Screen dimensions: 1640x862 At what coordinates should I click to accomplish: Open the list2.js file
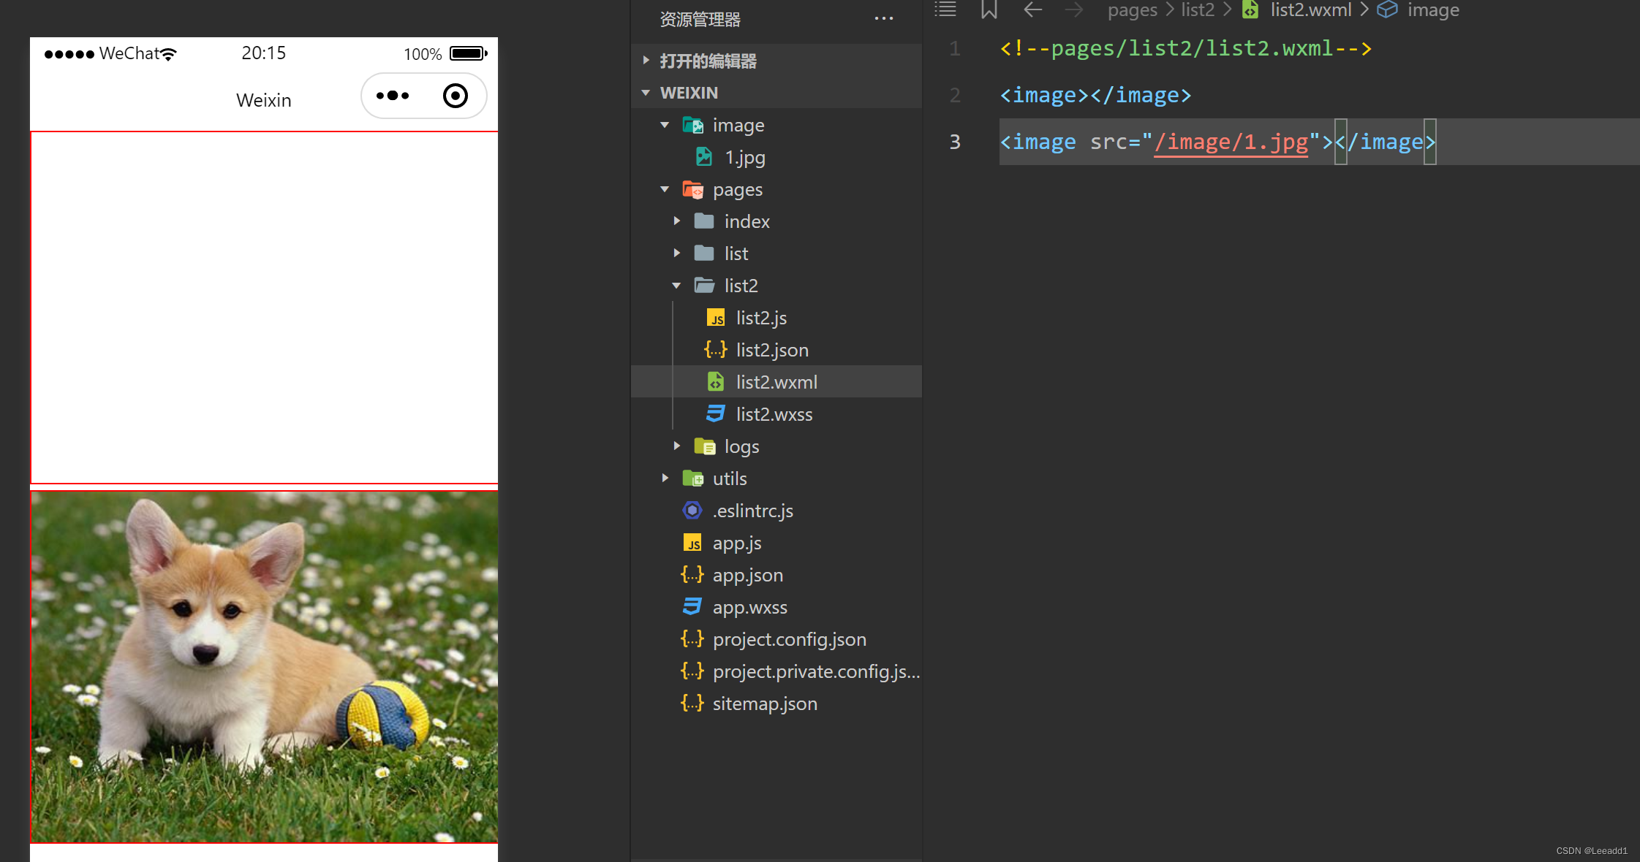point(760,318)
